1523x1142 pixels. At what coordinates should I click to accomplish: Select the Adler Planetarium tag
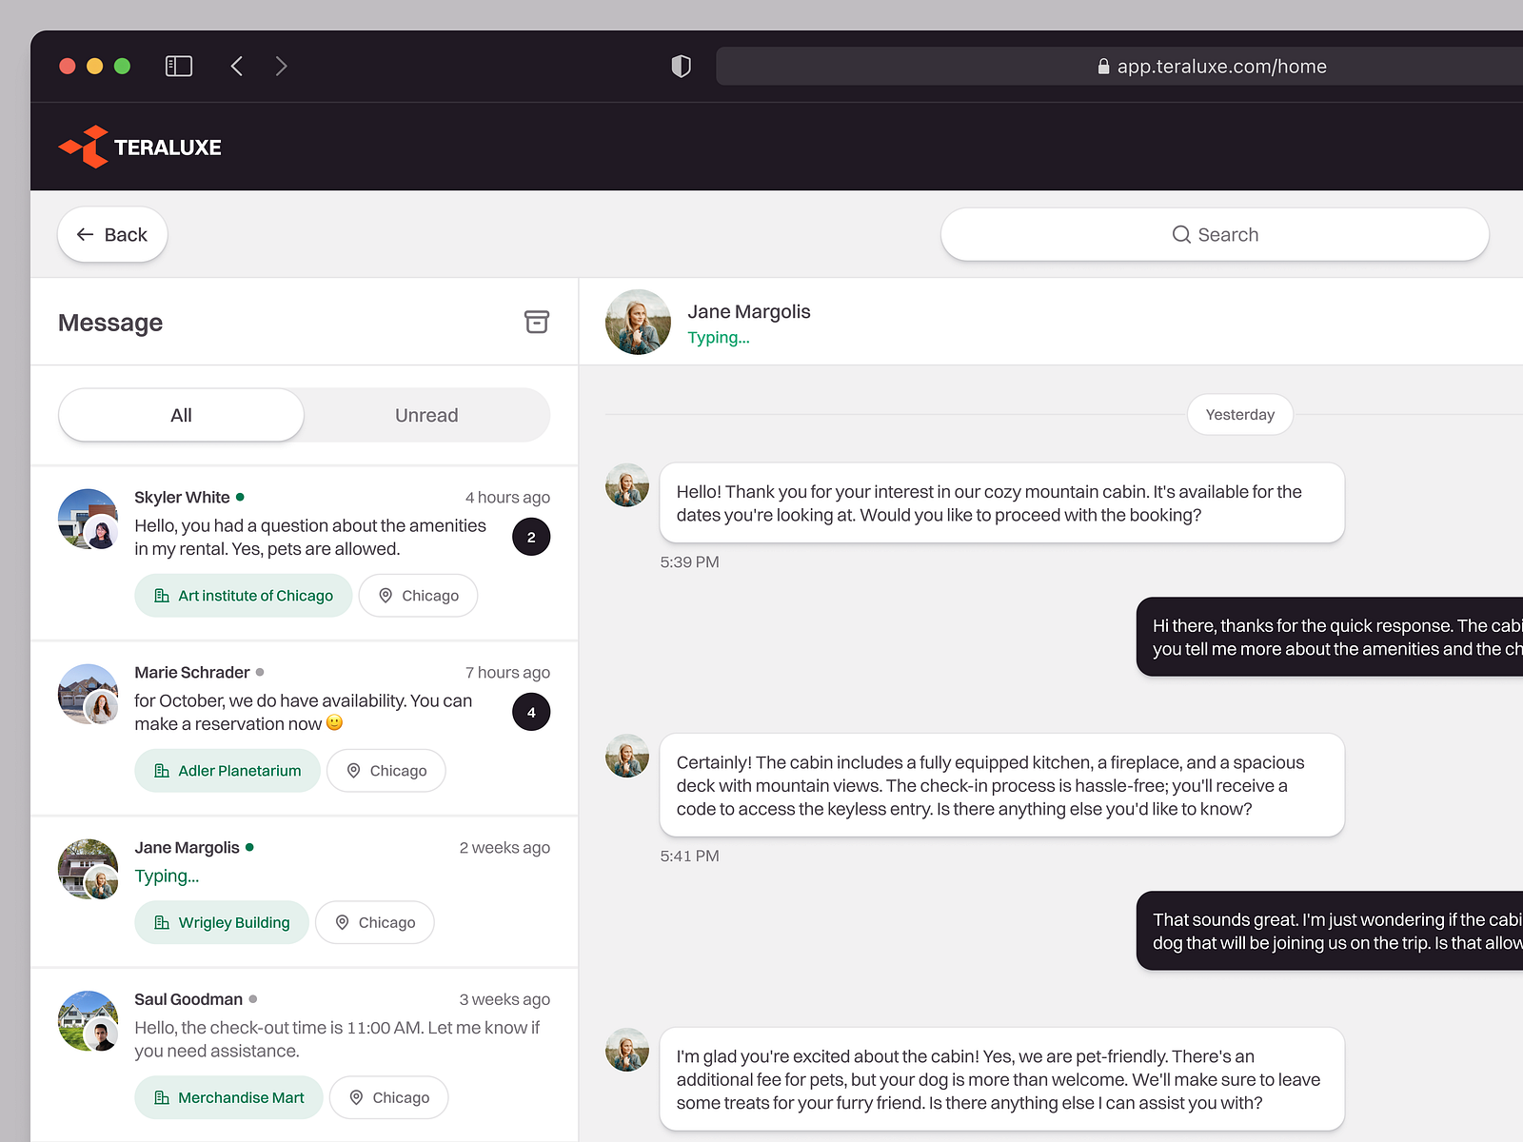point(227,770)
